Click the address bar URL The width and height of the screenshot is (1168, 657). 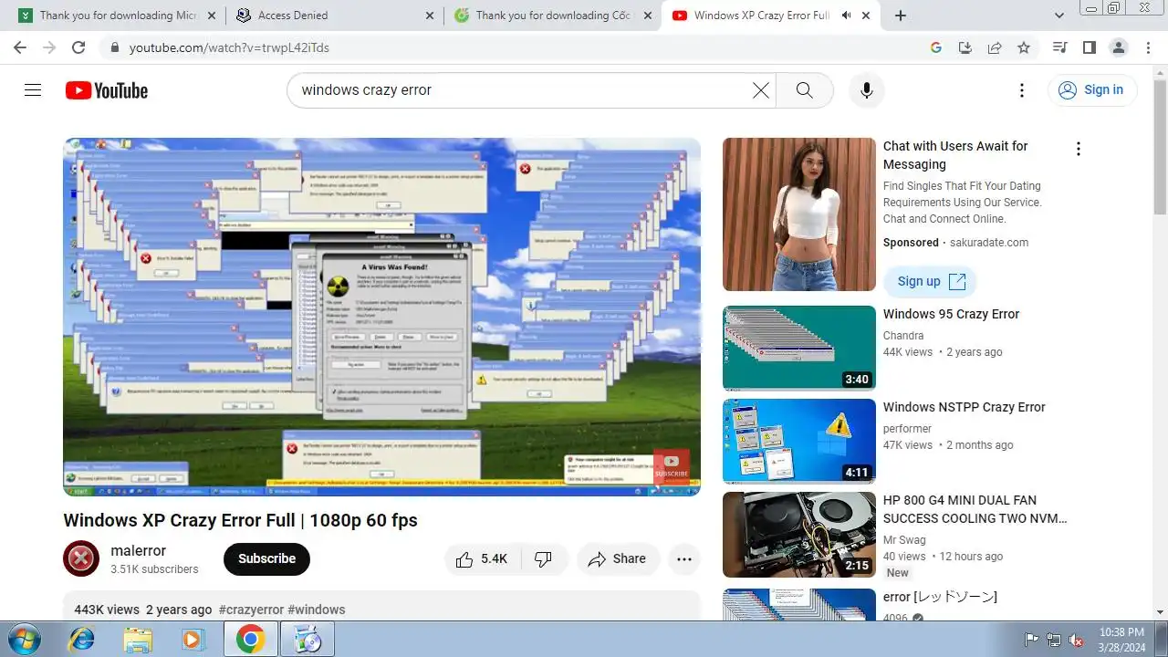pyautogui.click(x=229, y=47)
